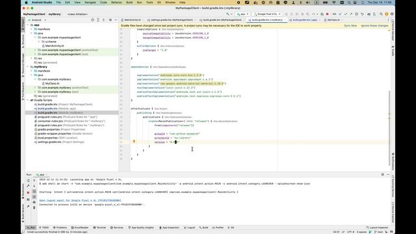Image resolution: width=416 pixels, height=234 pixels.
Task: Stop the running app with red square
Action: [328, 14]
